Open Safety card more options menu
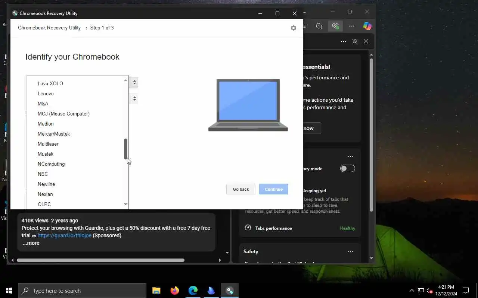478x298 pixels. pyautogui.click(x=350, y=251)
